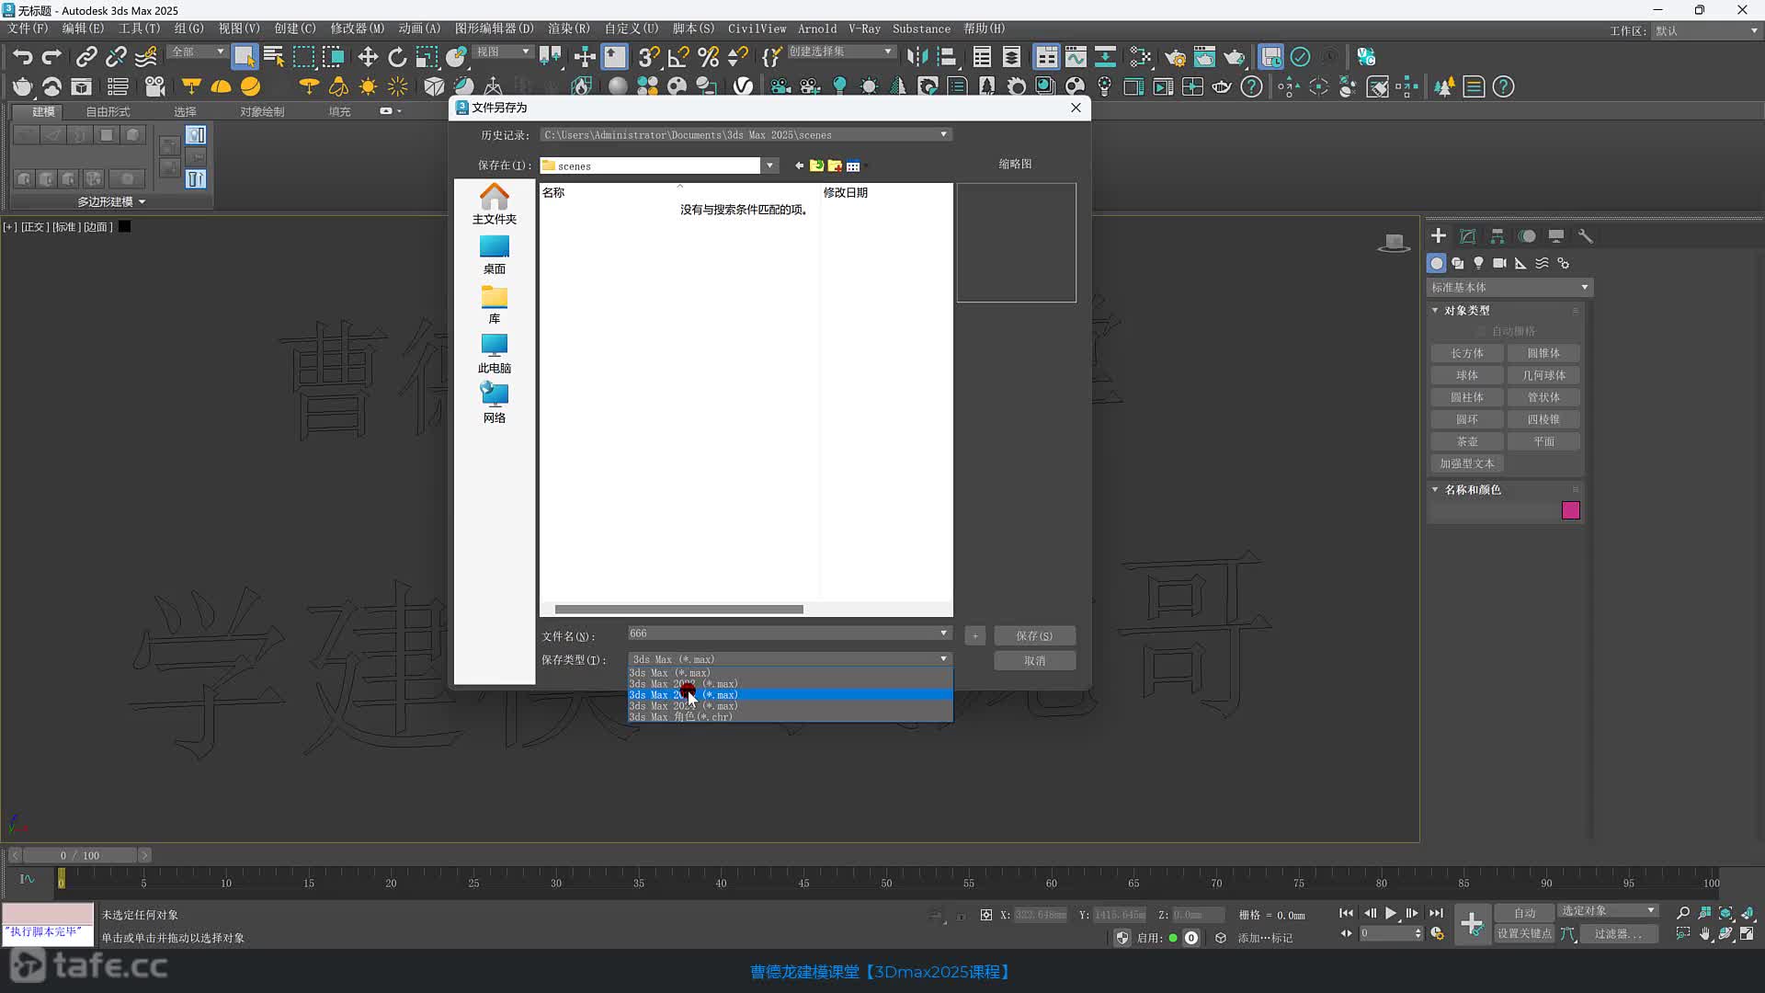1765x993 pixels.
Task: Select the Lights category in Create panel
Action: point(1479,263)
